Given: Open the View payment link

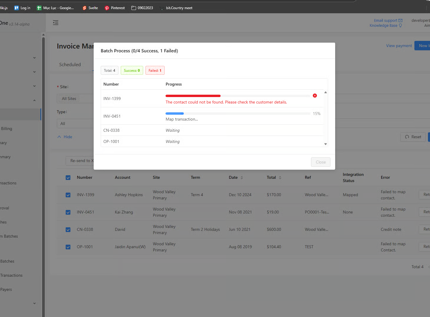Looking at the screenshot, I should point(399,46).
